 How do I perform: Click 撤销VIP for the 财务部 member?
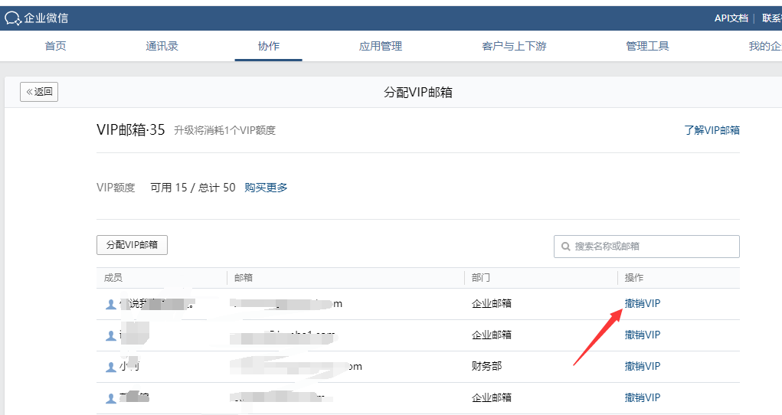[642, 366]
